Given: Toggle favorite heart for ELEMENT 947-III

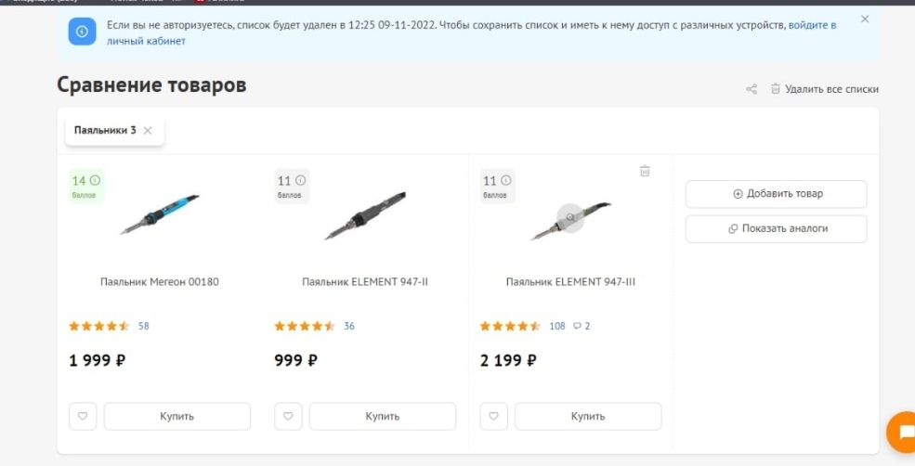Looking at the screenshot, I should click(493, 417).
